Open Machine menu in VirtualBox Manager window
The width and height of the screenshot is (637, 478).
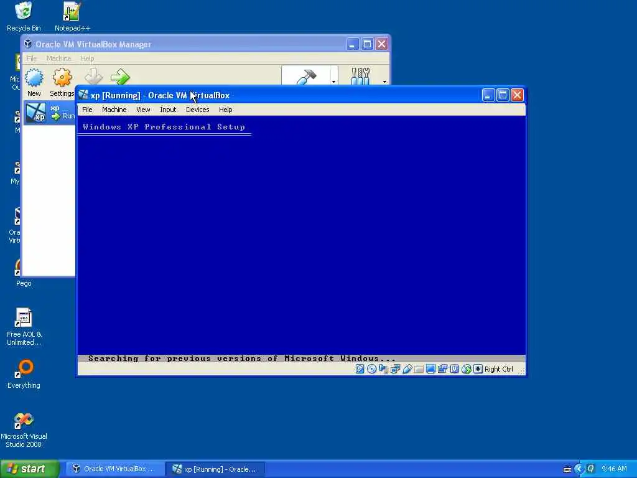click(x=58, y=59)
